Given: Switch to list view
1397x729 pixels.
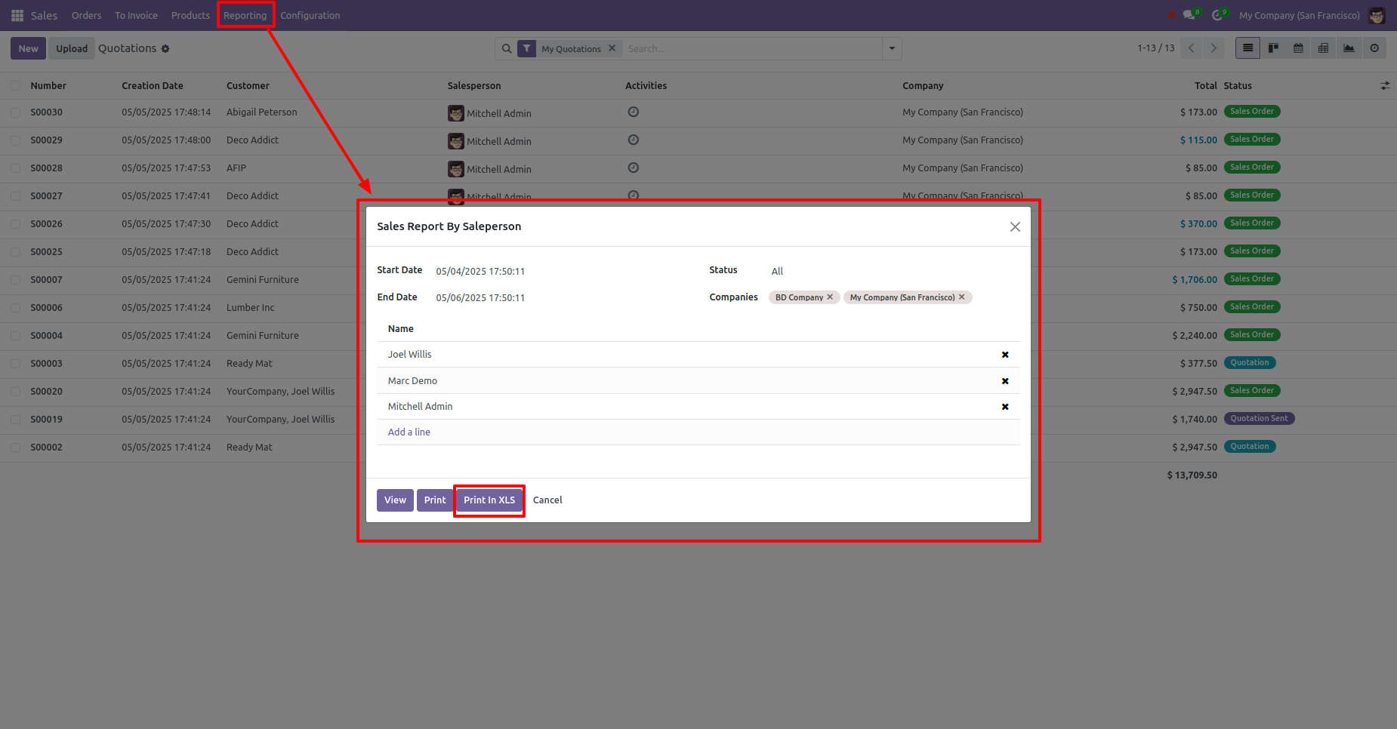Looking at the screenshot, I should tap(1247, 48).
